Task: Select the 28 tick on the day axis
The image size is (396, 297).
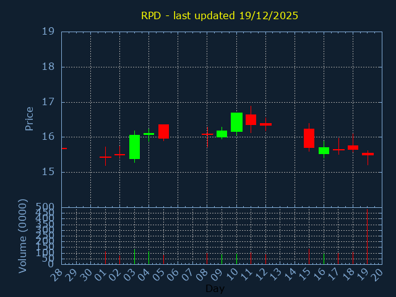Action: pos(57,274)
